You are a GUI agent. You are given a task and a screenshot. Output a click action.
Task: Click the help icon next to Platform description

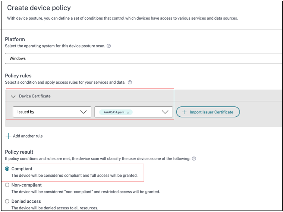(x=109, y=46)
